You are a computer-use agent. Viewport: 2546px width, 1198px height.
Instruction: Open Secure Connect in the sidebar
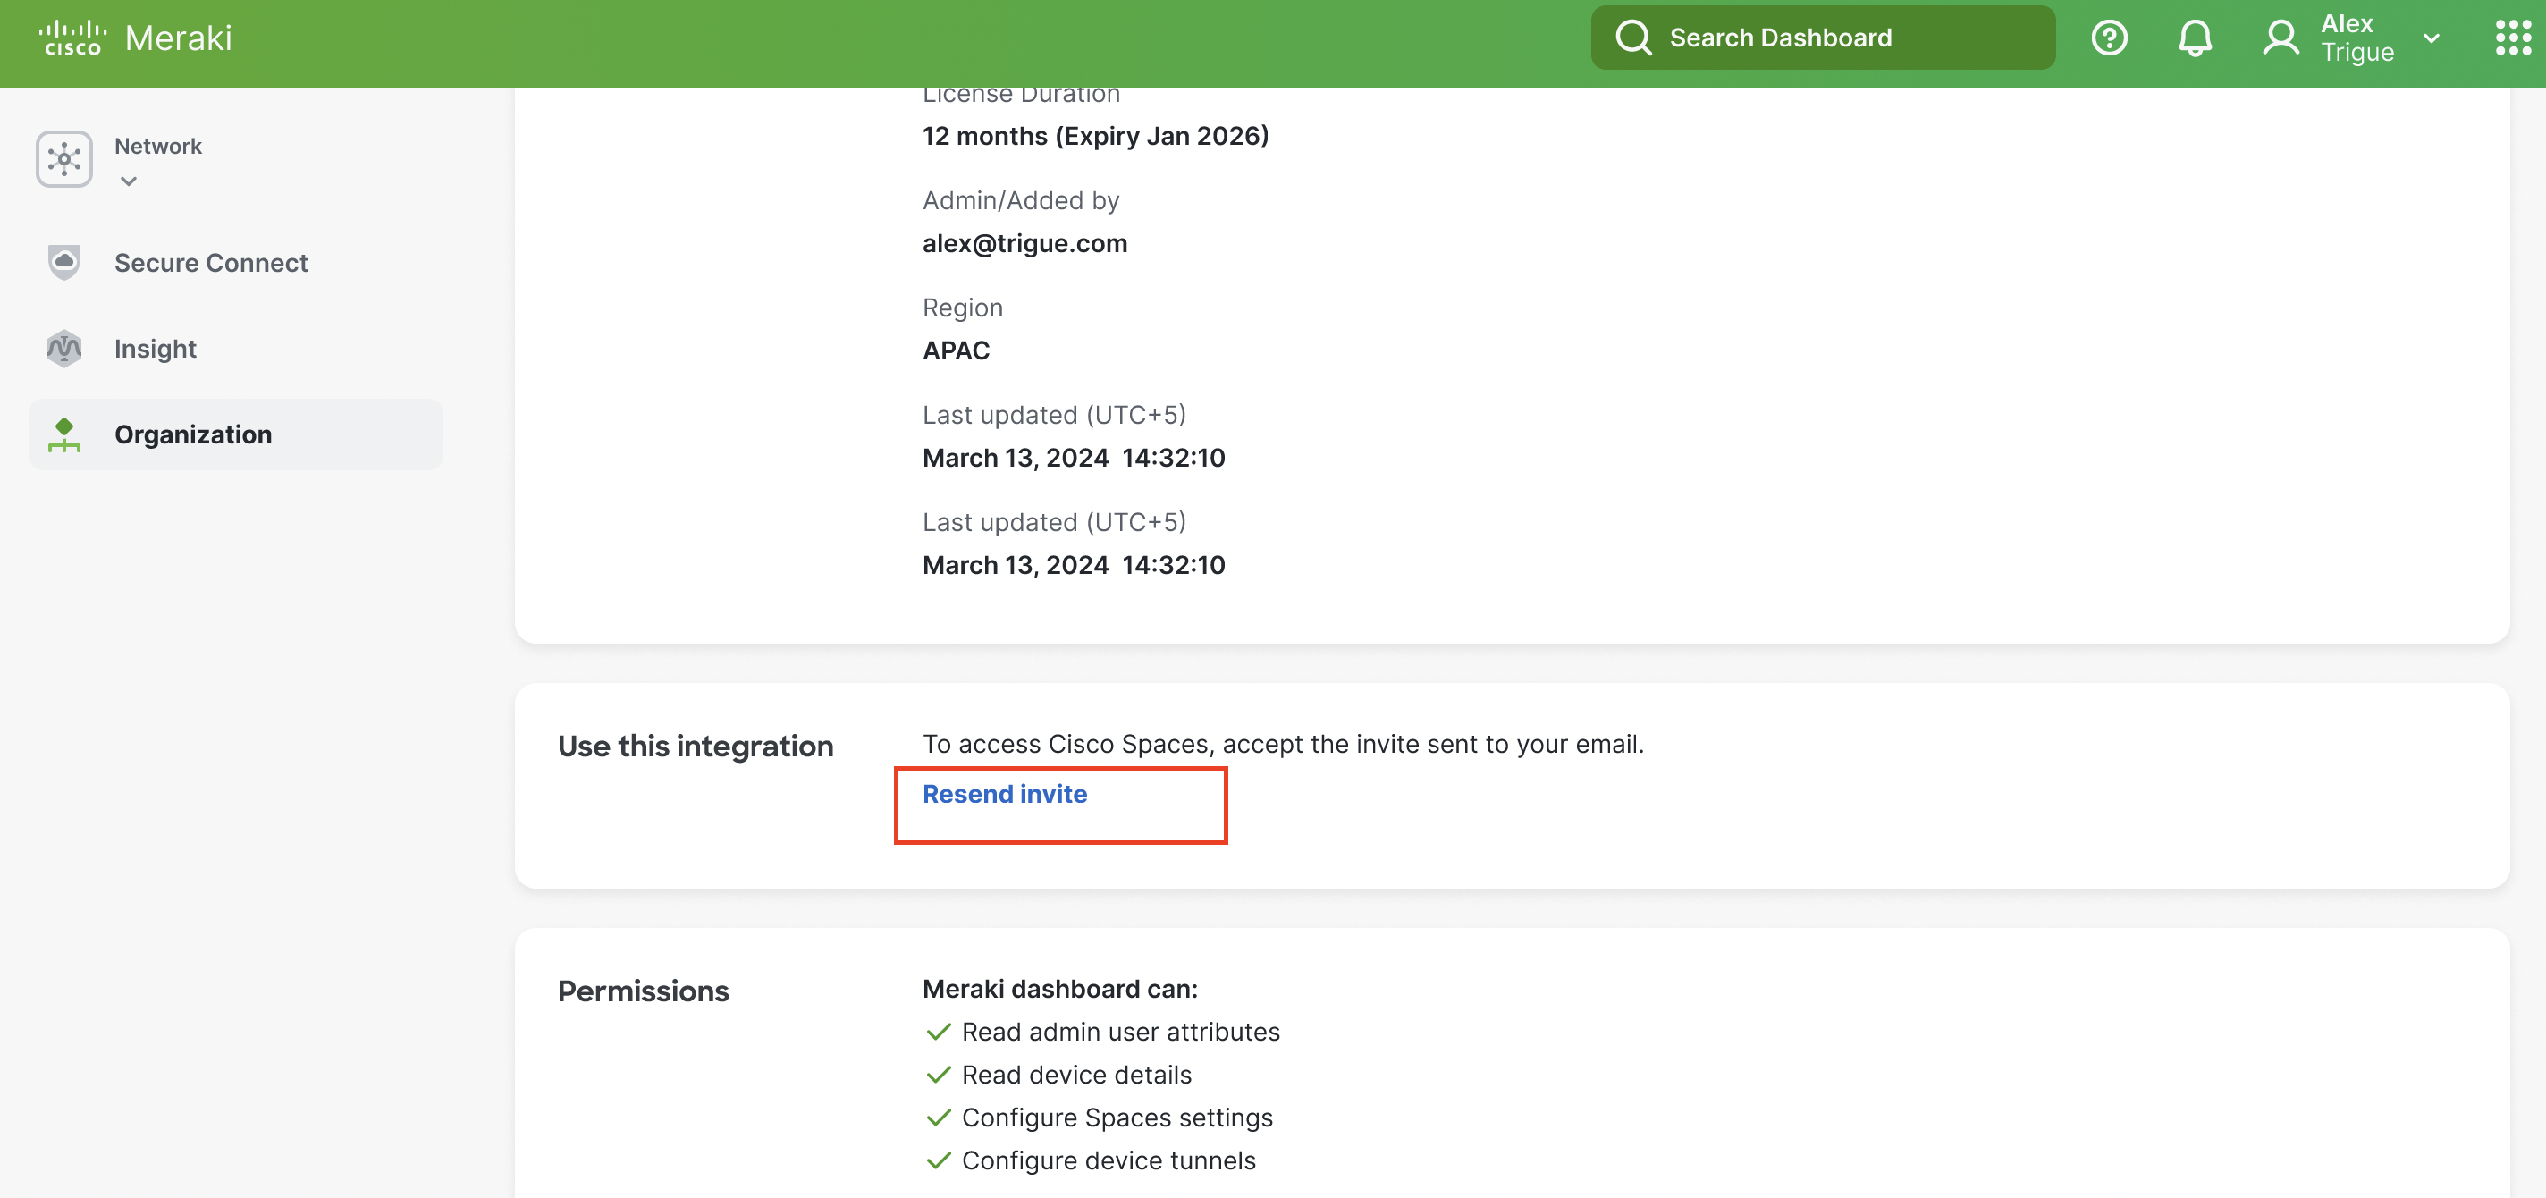(x=236, y=262)
